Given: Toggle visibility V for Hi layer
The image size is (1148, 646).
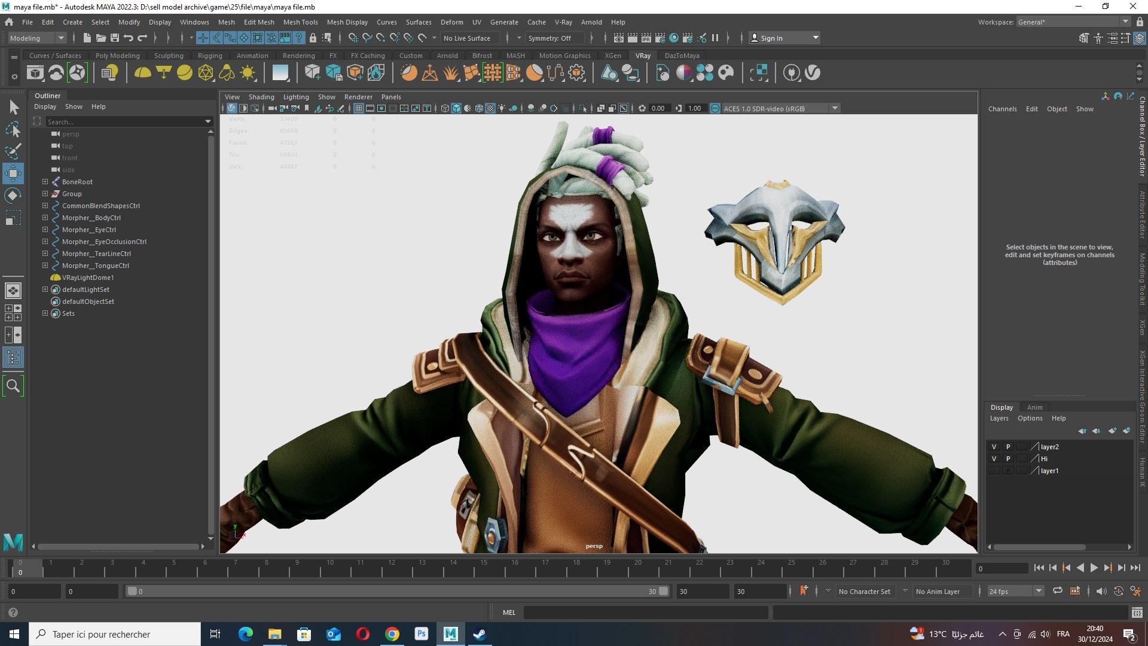Looking at the screenshot, I should [994, 459].
